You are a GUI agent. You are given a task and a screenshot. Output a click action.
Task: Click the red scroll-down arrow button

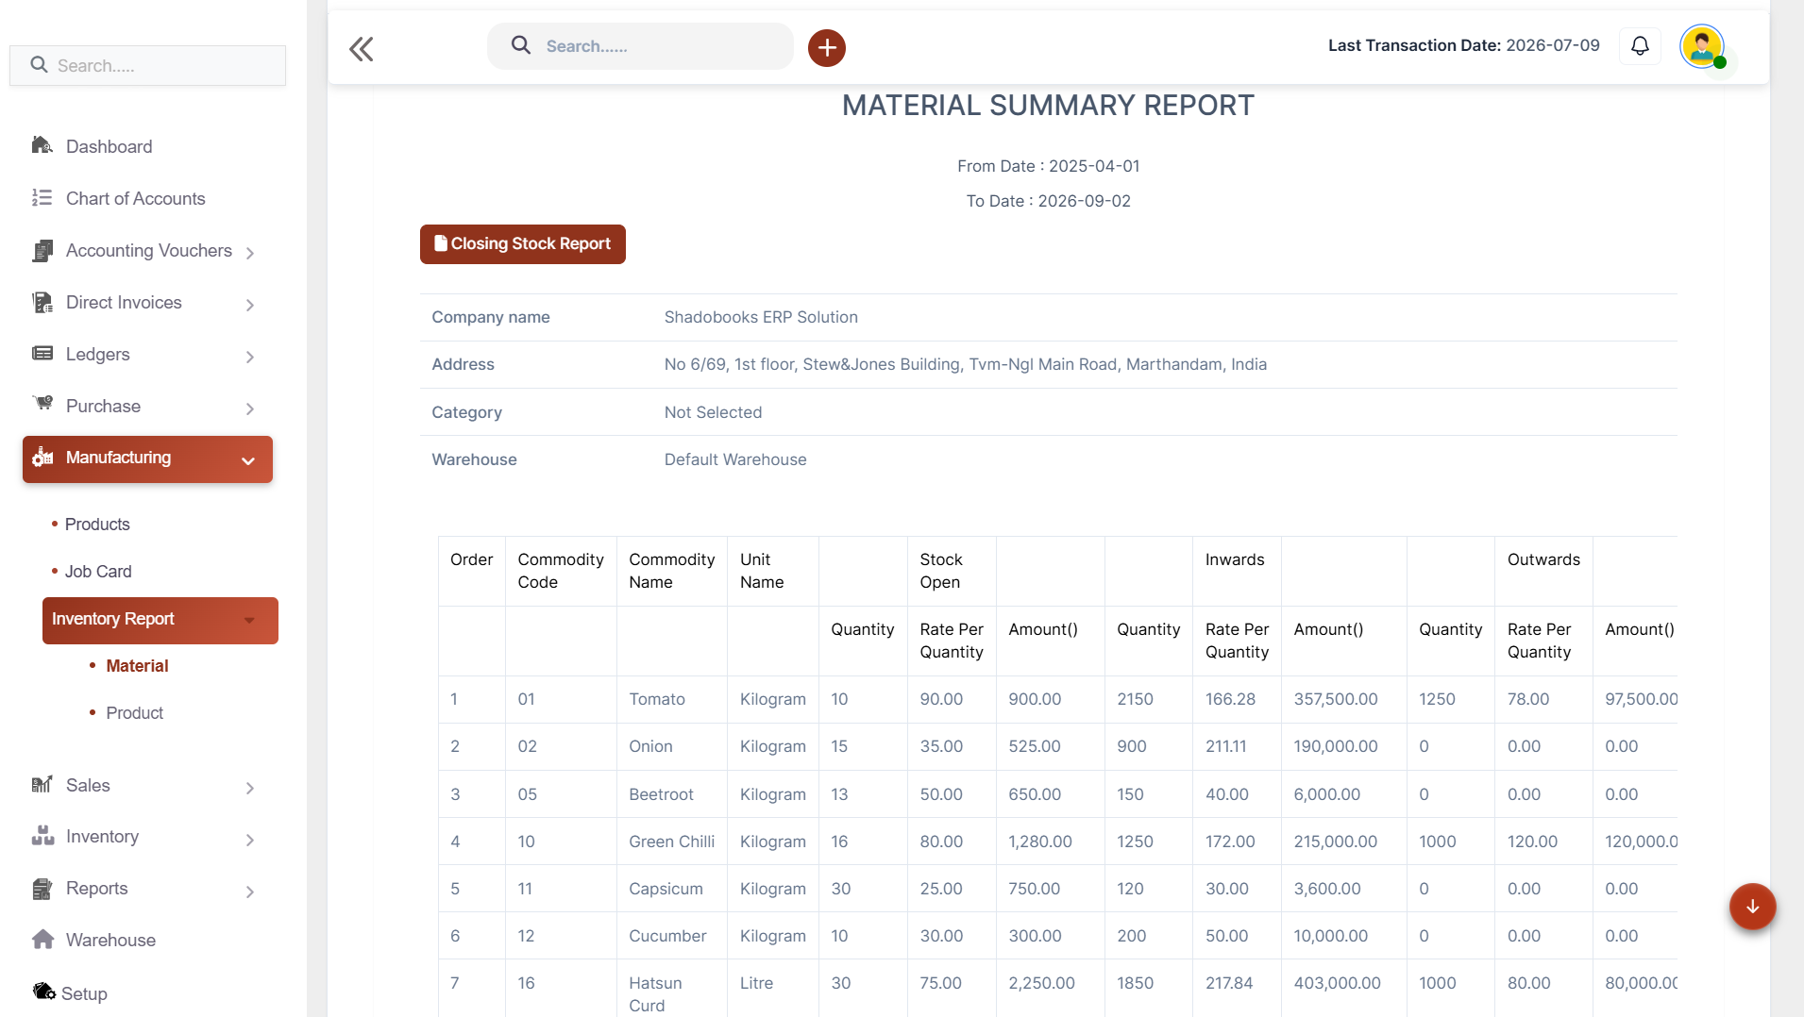coord(1752,907)
